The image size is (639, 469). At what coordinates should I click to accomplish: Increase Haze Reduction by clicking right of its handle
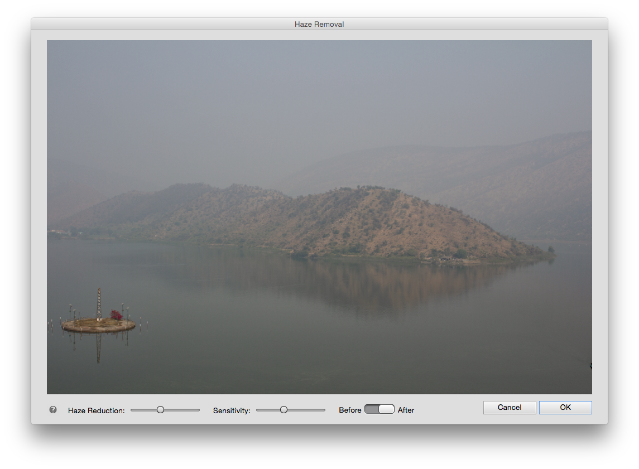click(184, 409)
